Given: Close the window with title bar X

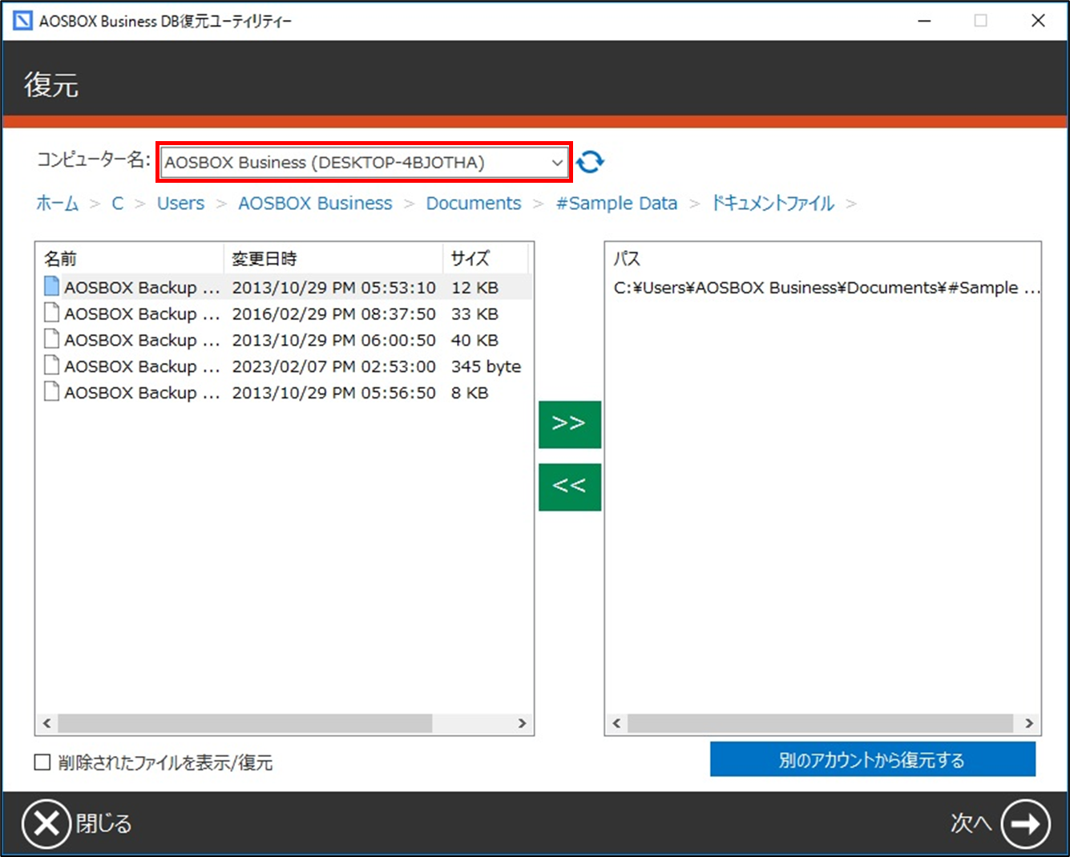Looking at the screenshot, I should [1038, 21].
